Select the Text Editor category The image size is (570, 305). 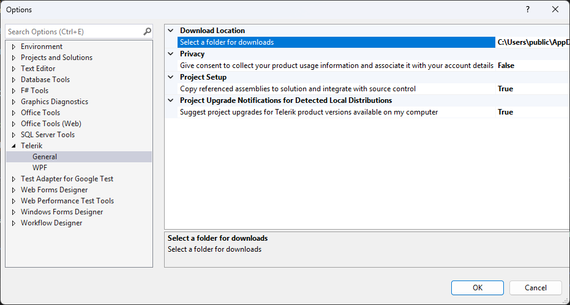(38, 69)
